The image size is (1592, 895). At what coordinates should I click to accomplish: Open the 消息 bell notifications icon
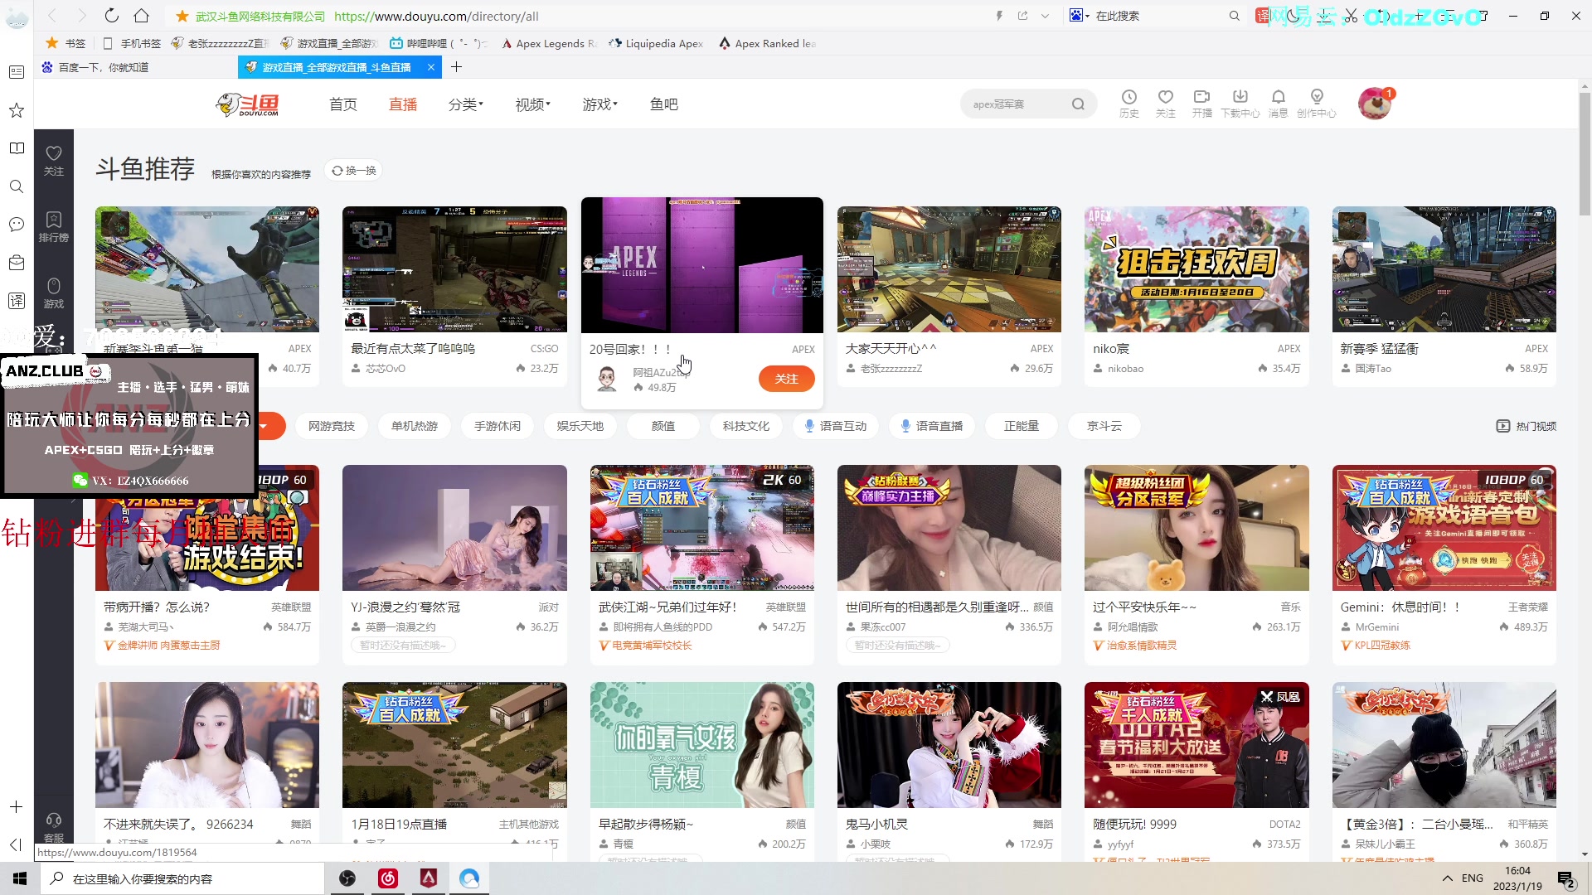coord(1278,104)
